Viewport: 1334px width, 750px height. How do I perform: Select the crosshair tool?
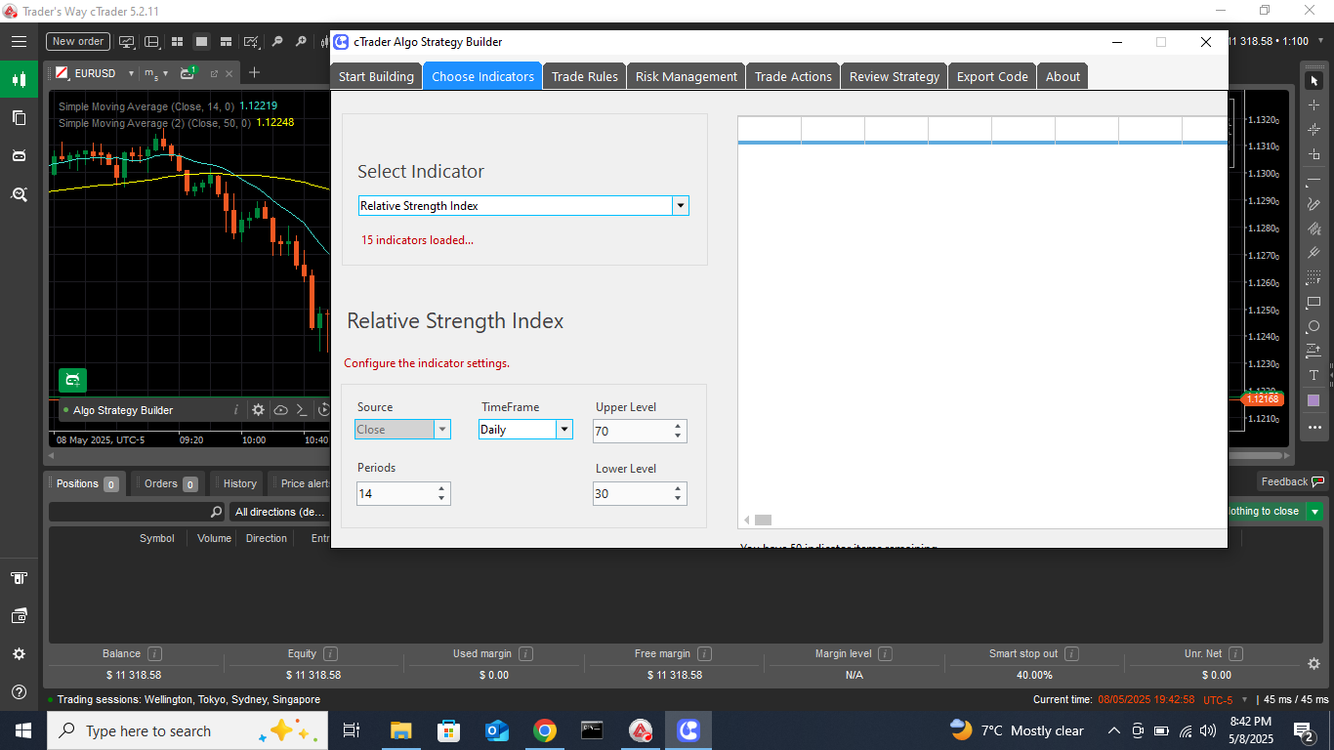coord(1313,105)
